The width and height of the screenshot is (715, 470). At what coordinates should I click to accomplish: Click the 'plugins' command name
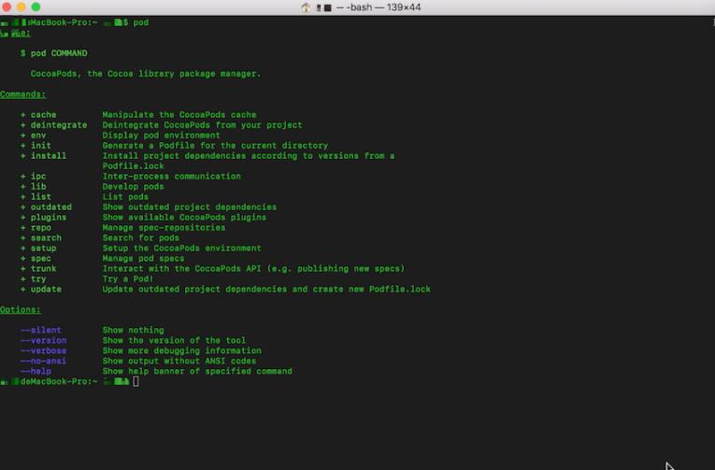pos(48,218)
